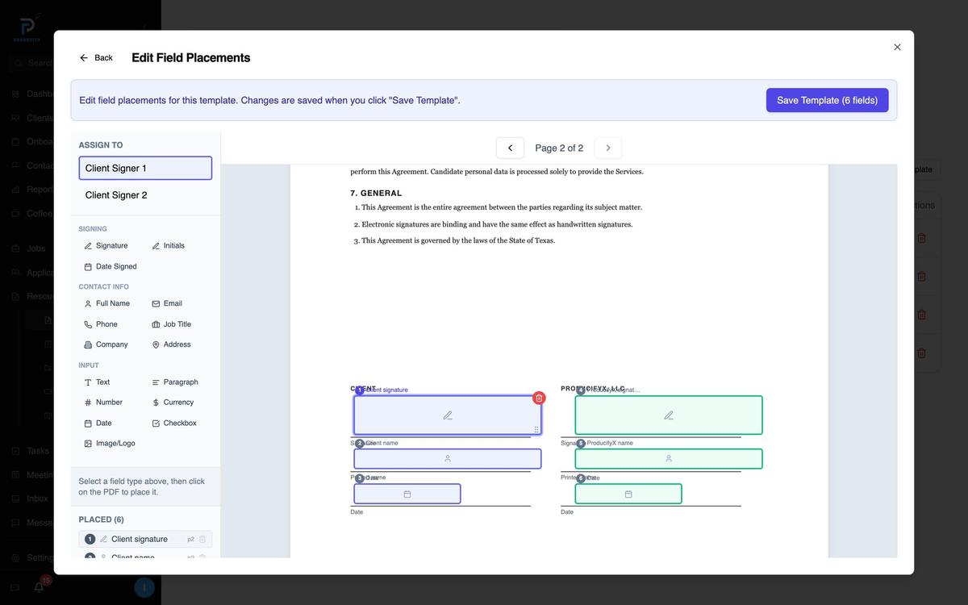Viewport: 968px width, 605px height.
Task: Select the Date Signed field type
Action: [111, 266]
